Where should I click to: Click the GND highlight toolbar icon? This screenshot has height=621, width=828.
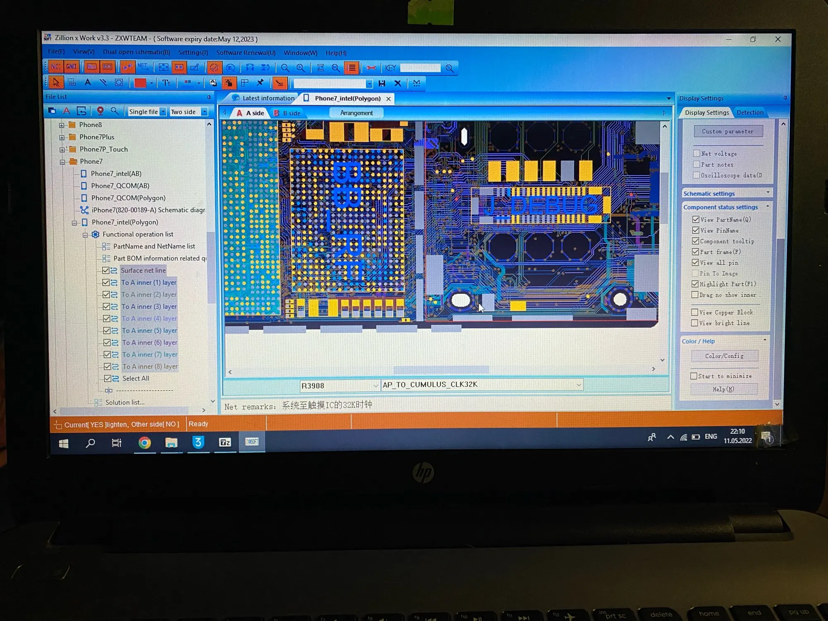click(x=71, y=67)
